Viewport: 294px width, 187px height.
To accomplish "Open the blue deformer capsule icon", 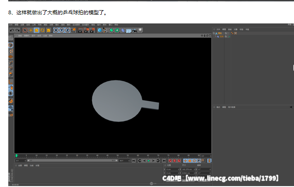I will [123, 30].
